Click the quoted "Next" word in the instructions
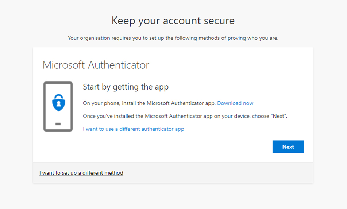Viewport: 347px width, 209px height. point(279,116)
